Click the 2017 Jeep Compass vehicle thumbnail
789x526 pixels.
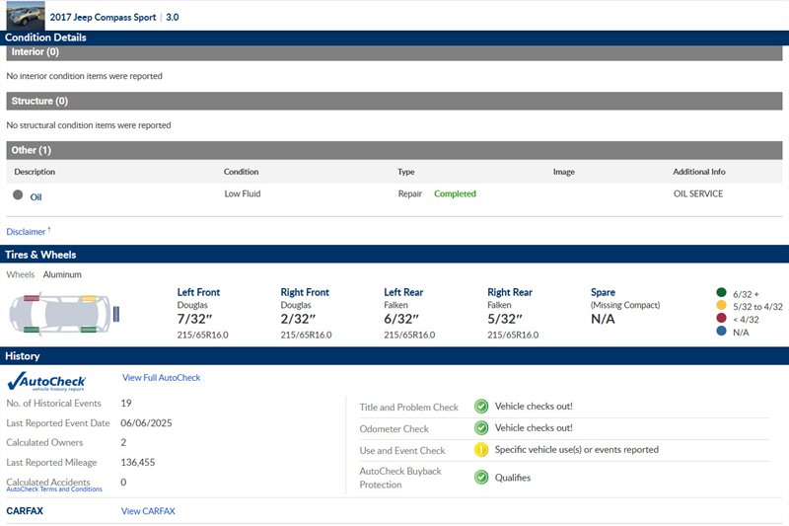pyautogui.click(x=26, y=16)
